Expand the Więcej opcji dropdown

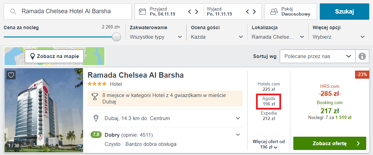338,37
